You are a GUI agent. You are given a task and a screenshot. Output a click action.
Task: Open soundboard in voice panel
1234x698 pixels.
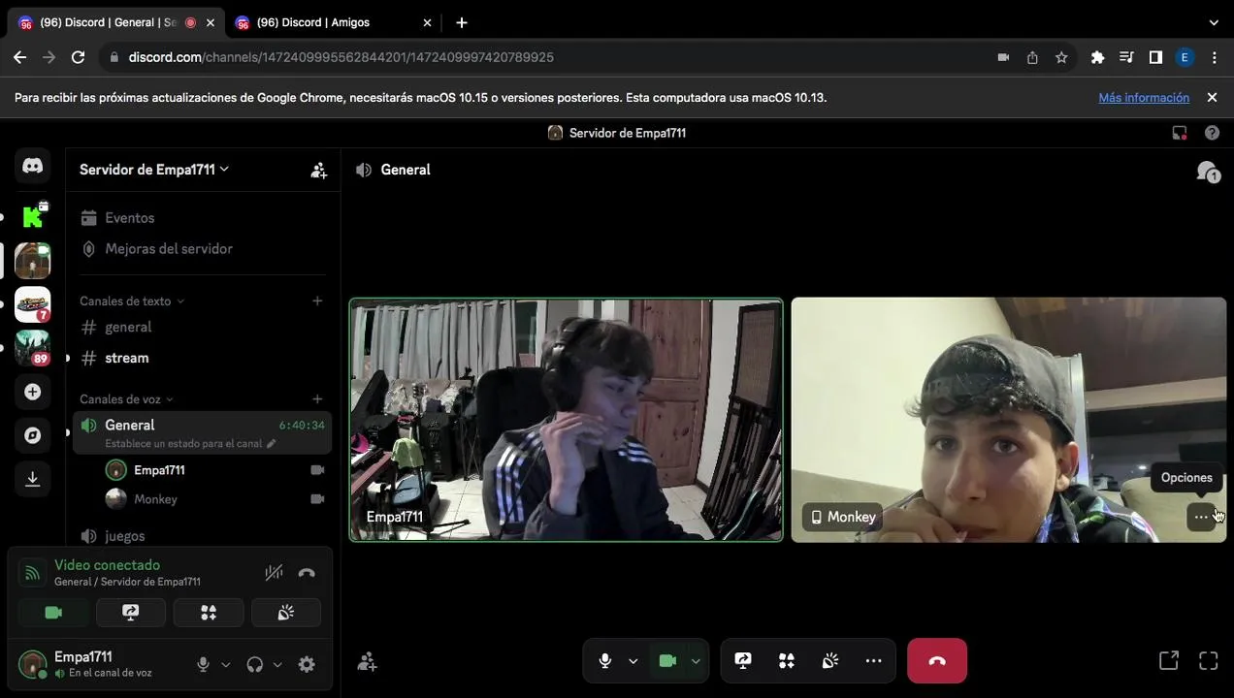click(286, 613)
